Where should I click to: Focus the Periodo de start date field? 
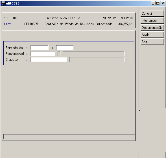40,47
